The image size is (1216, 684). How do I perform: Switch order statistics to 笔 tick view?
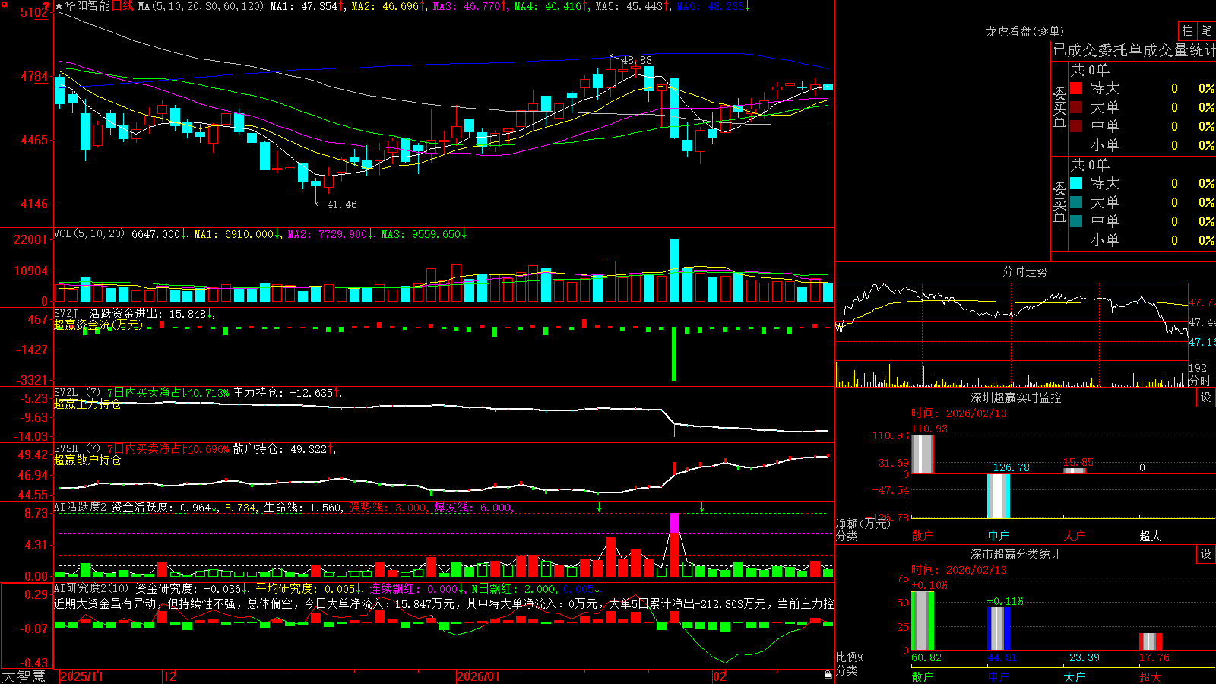pyautogui.click(x=1207, y=31)
